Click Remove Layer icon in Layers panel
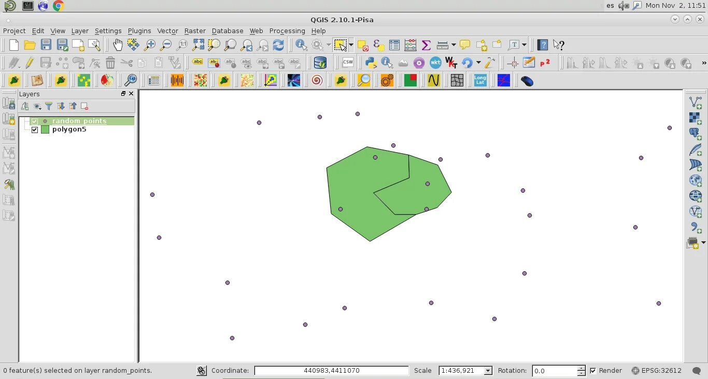This screenshot has width=708, height=379. point(84,106)
